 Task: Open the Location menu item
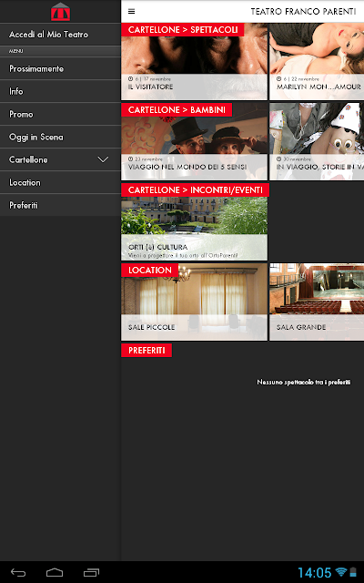click(x=60, y=182)
